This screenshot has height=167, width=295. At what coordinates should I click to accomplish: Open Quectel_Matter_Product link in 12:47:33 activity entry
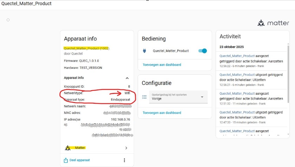pos(237,112)
